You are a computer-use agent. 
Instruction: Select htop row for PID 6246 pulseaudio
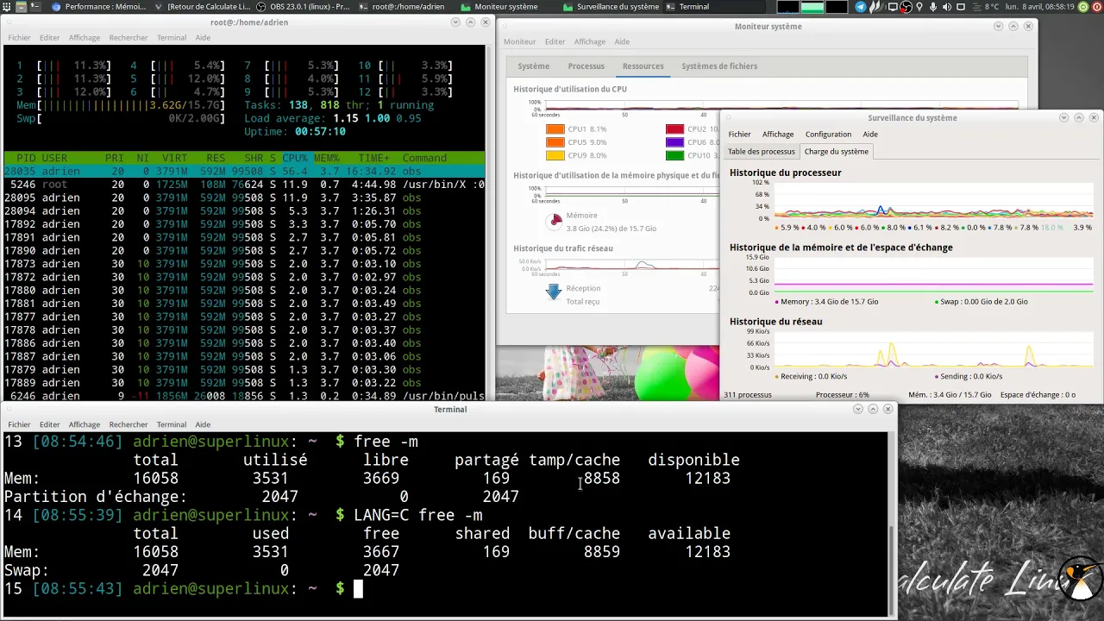(x=244, y=396)
